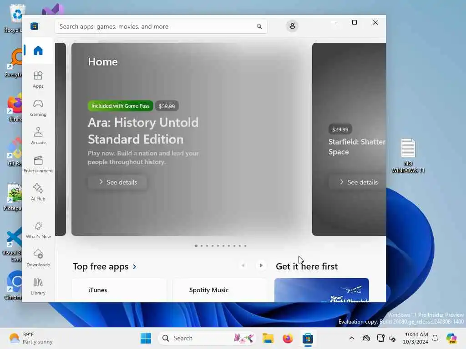The image size is (466, 349).
Task: Select the NO WINDOWS 11 desktop file
Action: point(408,156)
